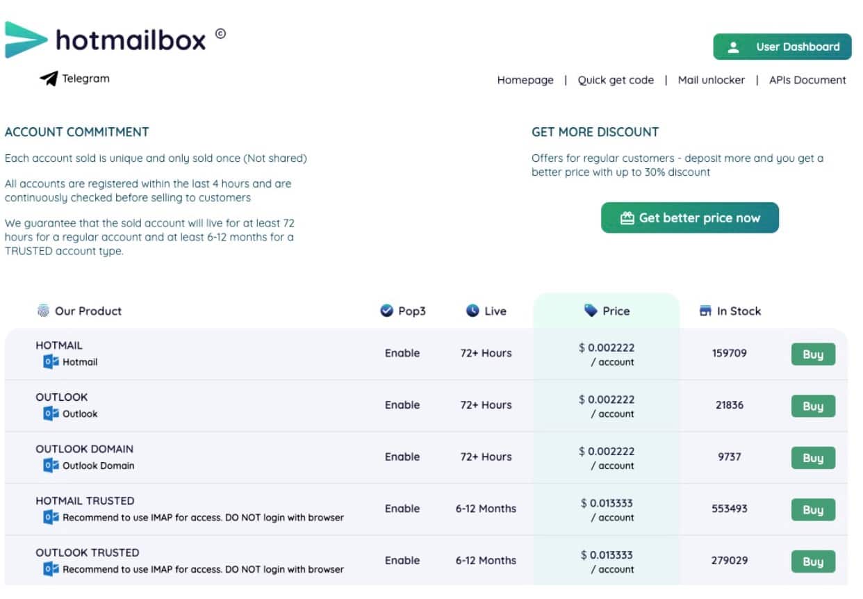This screenshot has width=863, height=599.
Task: Buy the OUTLOOK DOMAIN account product
Action: pos(813,458)
